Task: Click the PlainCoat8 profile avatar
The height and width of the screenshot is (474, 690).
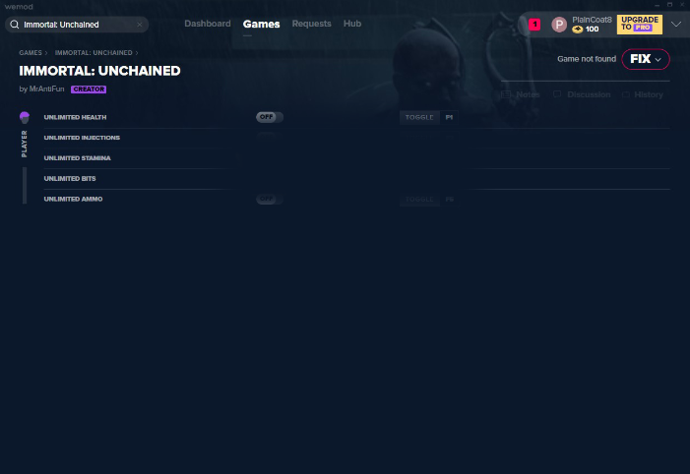Action: (559, 25)
